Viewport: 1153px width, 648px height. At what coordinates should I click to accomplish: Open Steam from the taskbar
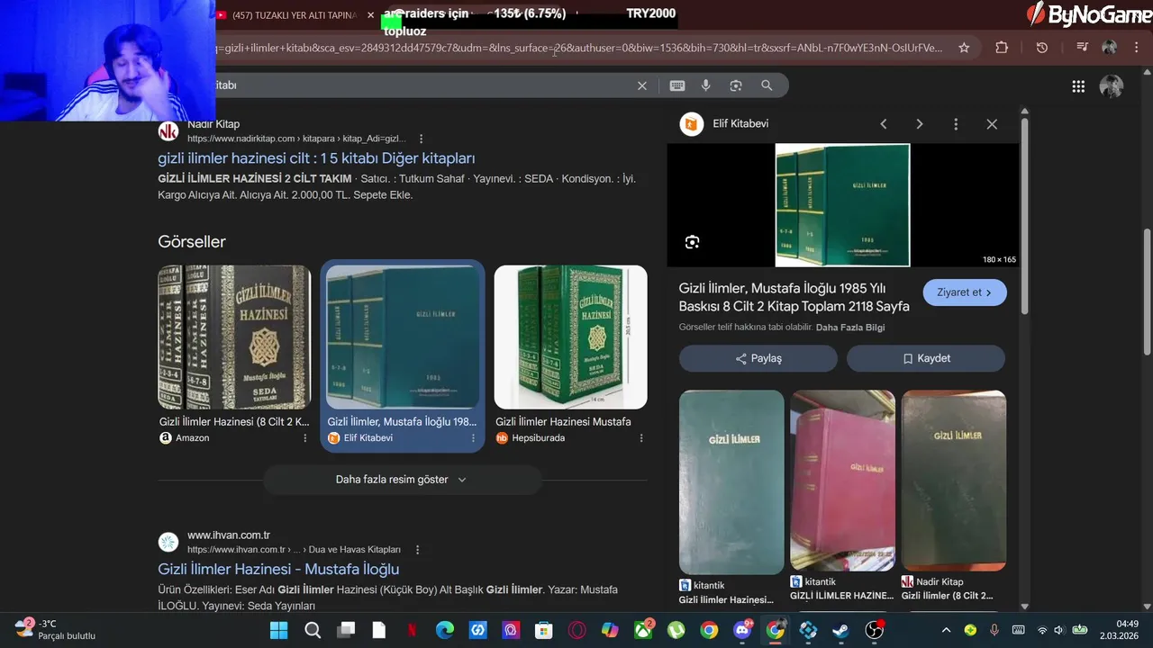[841, 630]
